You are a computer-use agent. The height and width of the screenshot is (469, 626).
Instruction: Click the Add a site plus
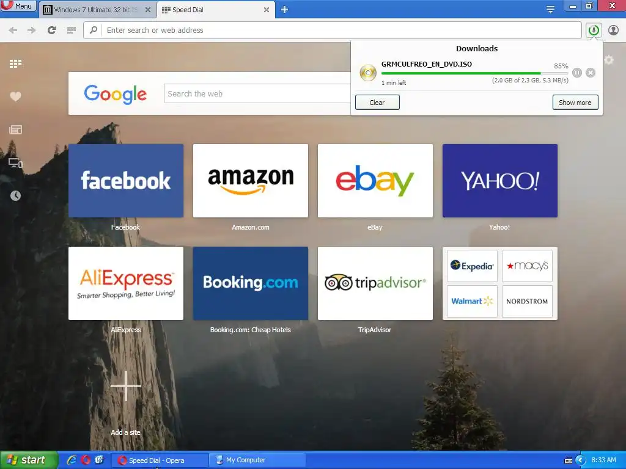[x=126, y=386]
